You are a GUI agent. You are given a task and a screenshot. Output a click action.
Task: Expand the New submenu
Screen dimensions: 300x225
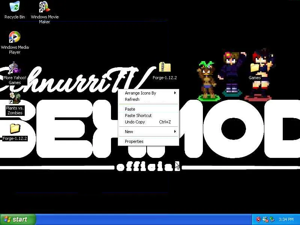(x=148, y=132)
